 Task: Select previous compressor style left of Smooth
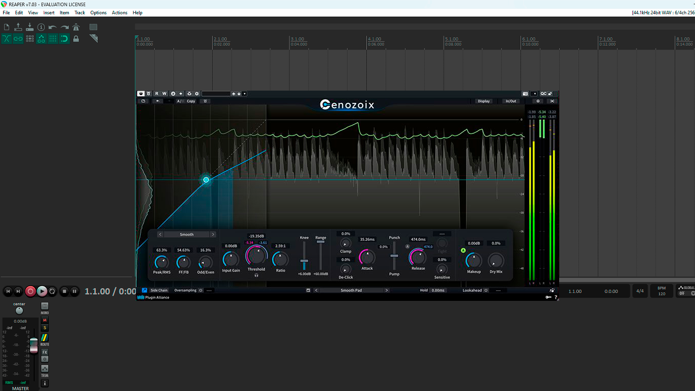coord(160,234)
